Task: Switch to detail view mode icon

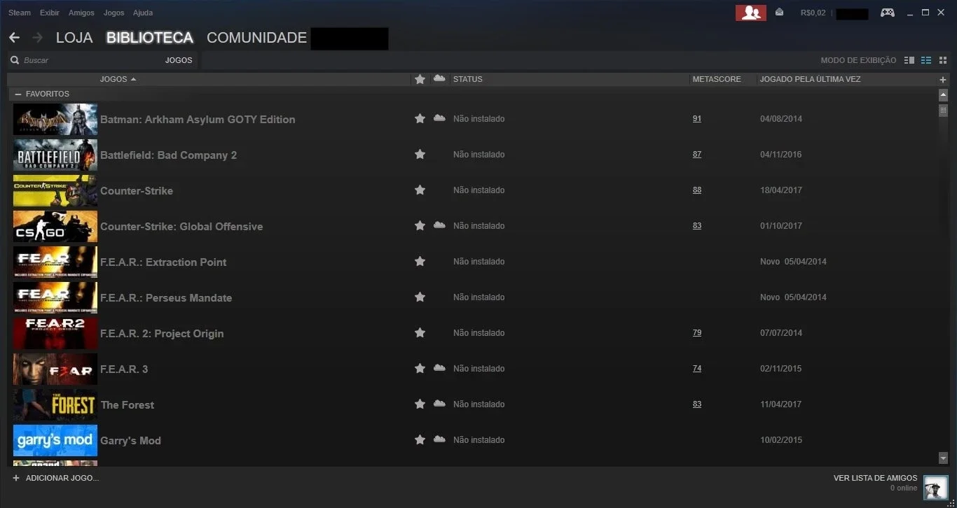Action: [x=909, y=60]
